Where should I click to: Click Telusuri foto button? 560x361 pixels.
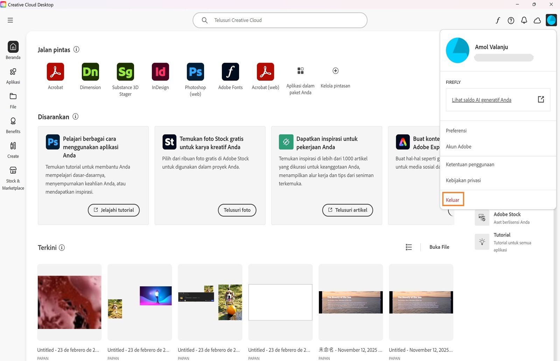(x=237, y=210)
